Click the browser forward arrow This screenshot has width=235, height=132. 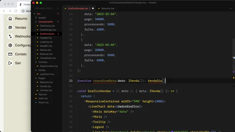point(10,11)
